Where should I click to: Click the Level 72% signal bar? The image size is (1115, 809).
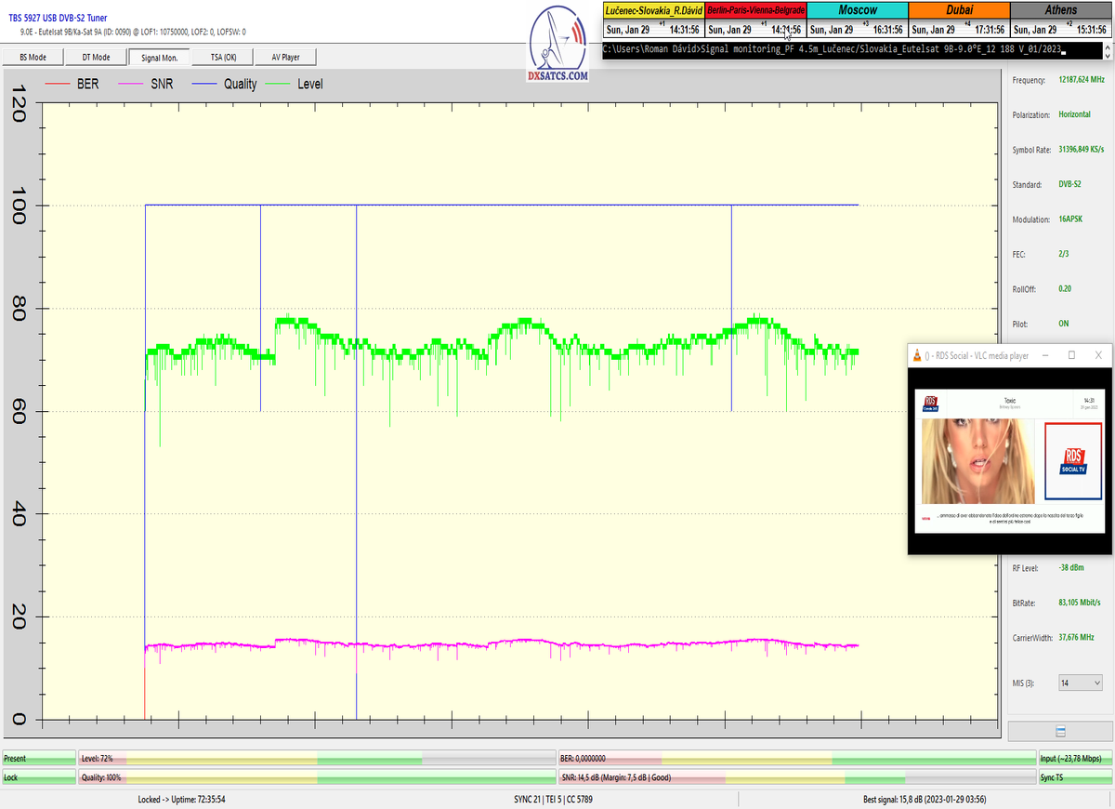click(316, 759)
